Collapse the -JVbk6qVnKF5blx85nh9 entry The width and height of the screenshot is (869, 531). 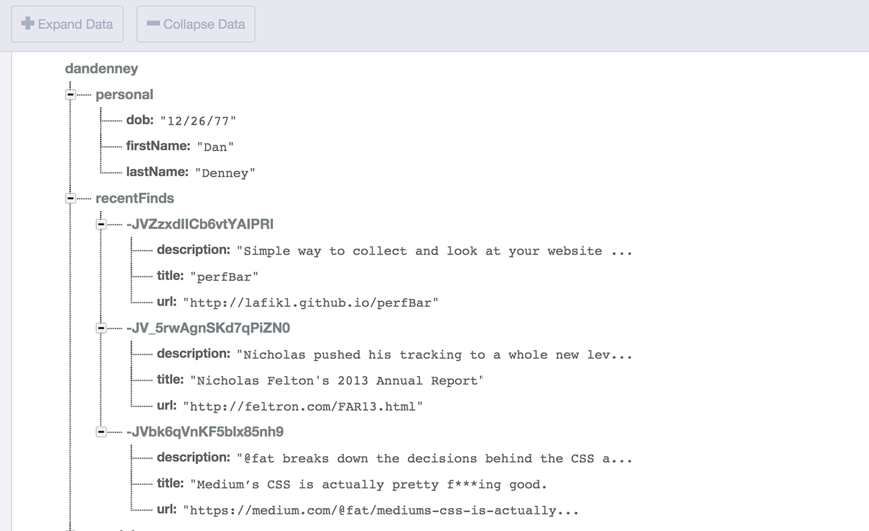pos(101,432)
